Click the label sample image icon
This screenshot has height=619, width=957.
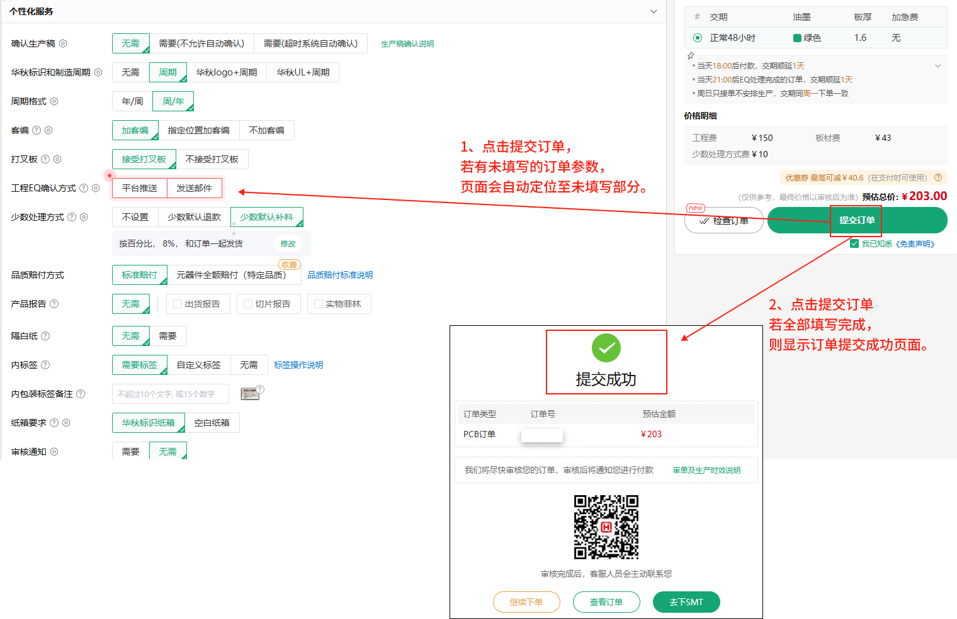click(x=251, y=394)
